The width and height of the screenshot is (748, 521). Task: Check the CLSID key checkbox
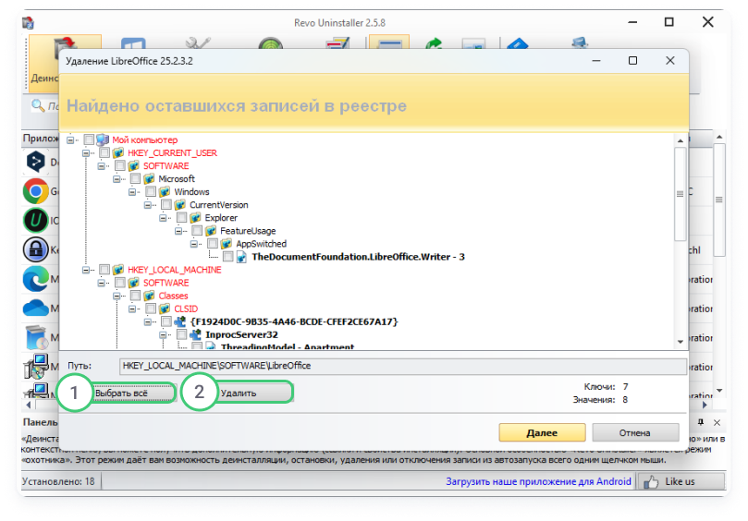point(151,309)
